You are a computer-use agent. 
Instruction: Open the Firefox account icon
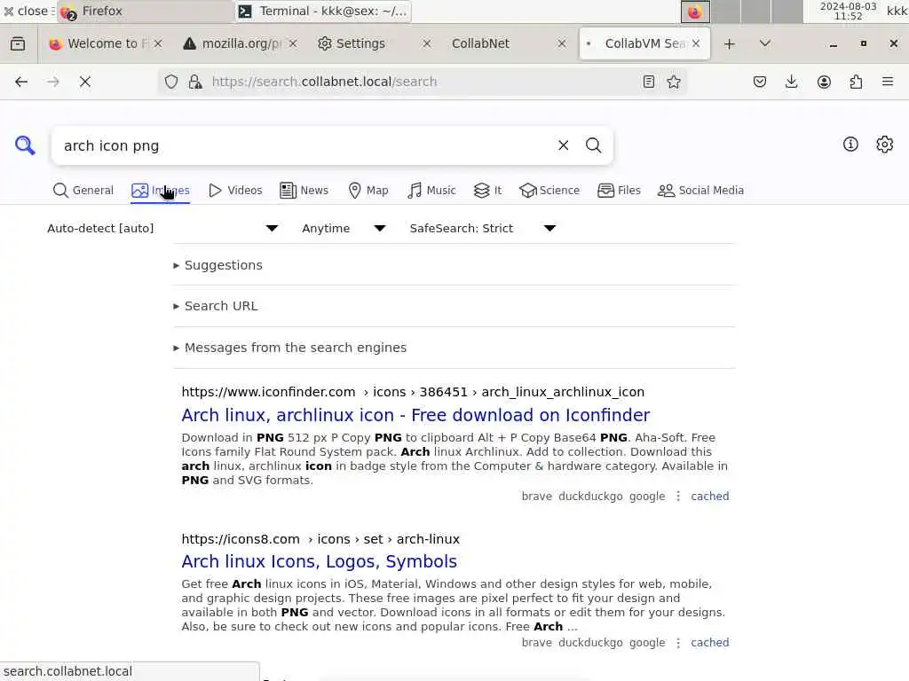[824, 82]
